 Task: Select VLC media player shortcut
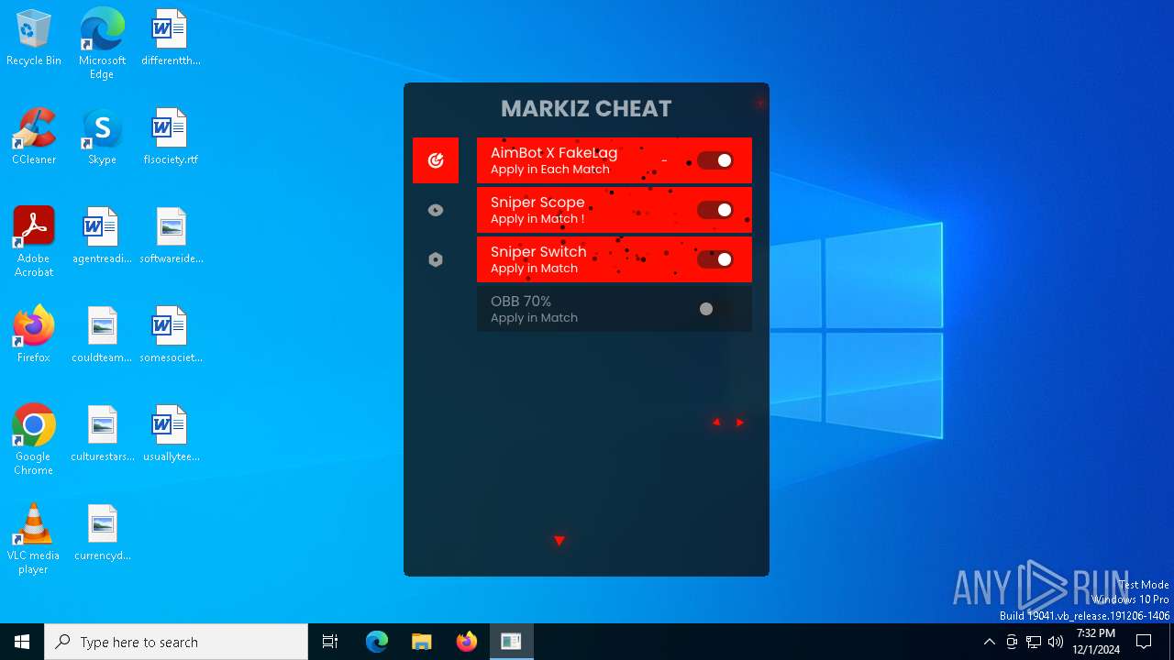(34, 539)
